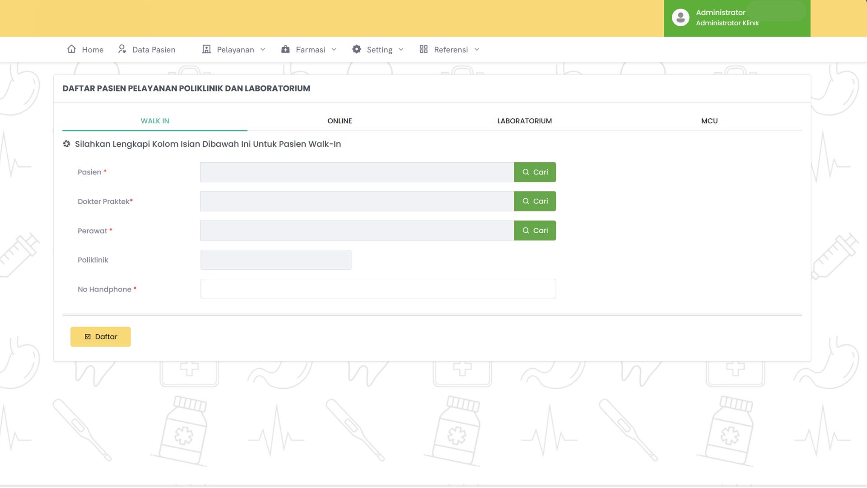The height and width of the screenshot is (488, 867).
Task: Click the Setting gear icon
Action: (x=357, y=49)
